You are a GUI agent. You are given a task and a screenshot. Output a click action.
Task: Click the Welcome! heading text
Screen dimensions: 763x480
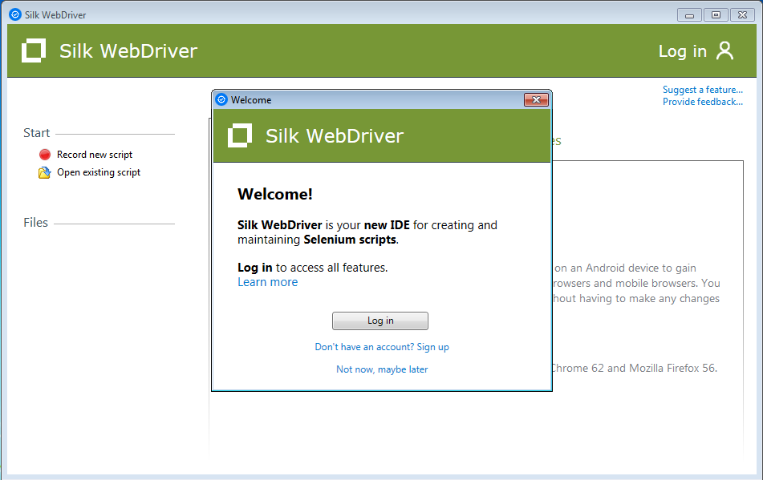click(275, 195)
